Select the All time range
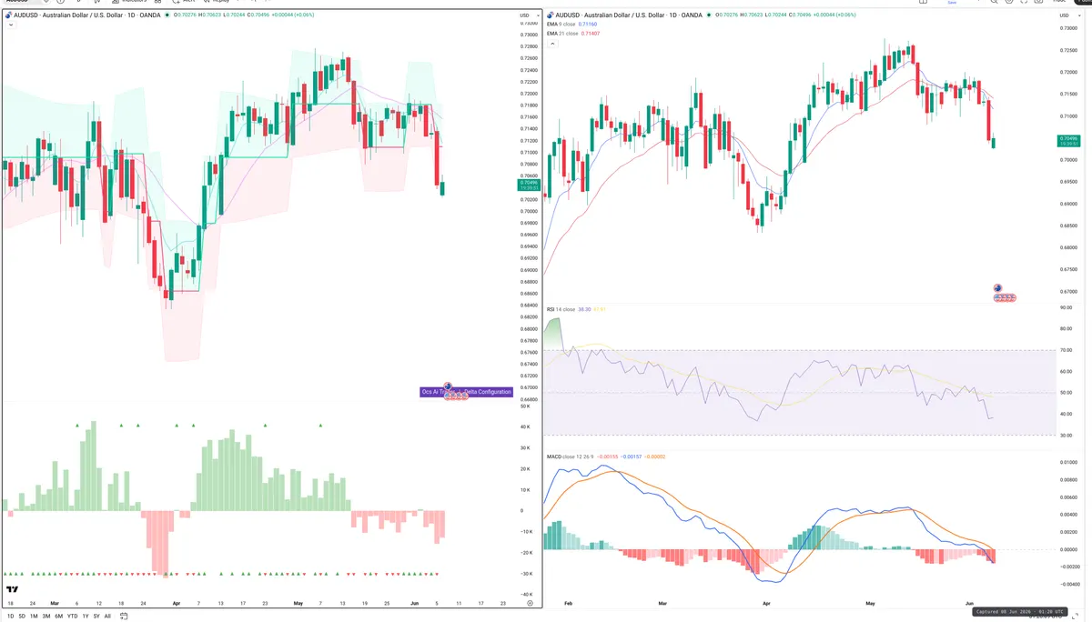This screenshot has height=622, width=1092. click(x=107, y=617)
